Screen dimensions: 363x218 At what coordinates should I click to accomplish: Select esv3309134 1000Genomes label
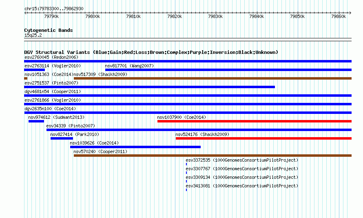(242, 177)
